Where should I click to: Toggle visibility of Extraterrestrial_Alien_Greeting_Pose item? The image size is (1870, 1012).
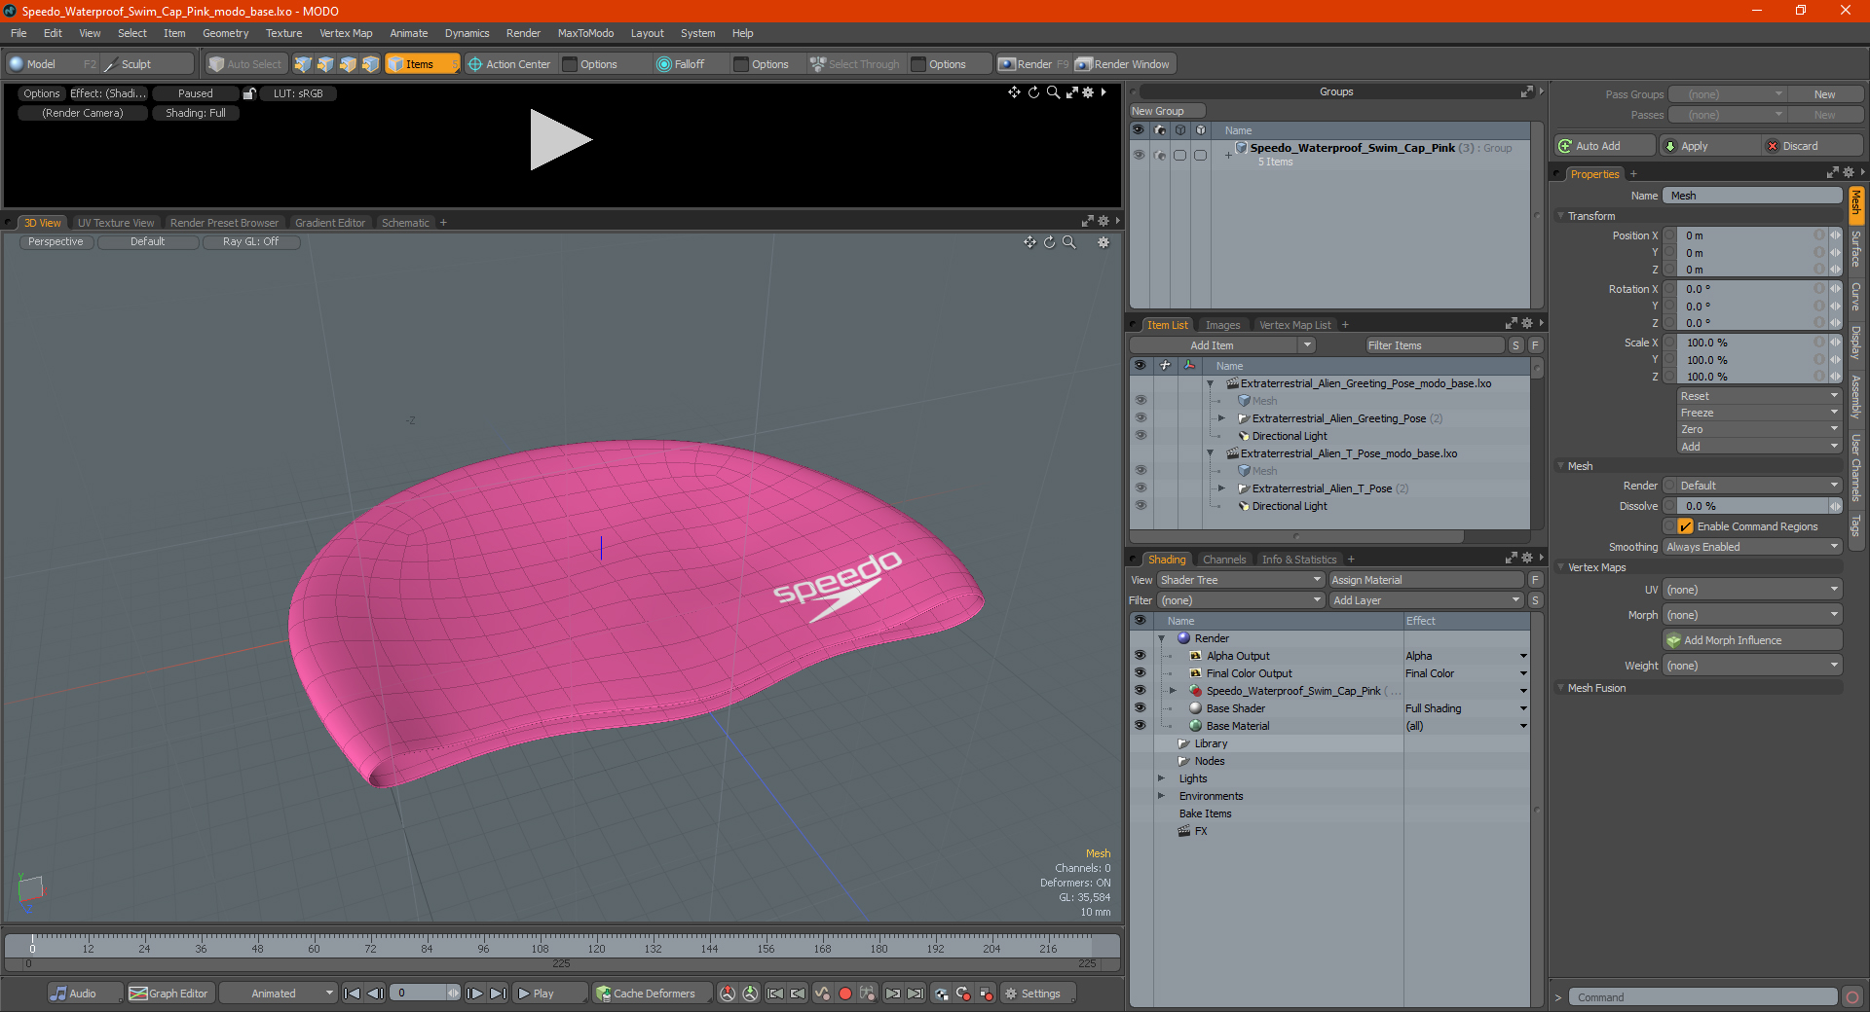pos(1141,418)
